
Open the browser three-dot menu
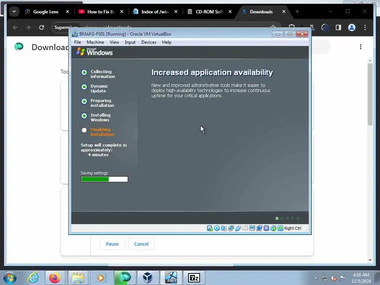pyautogui.click(x=365, y=27)
